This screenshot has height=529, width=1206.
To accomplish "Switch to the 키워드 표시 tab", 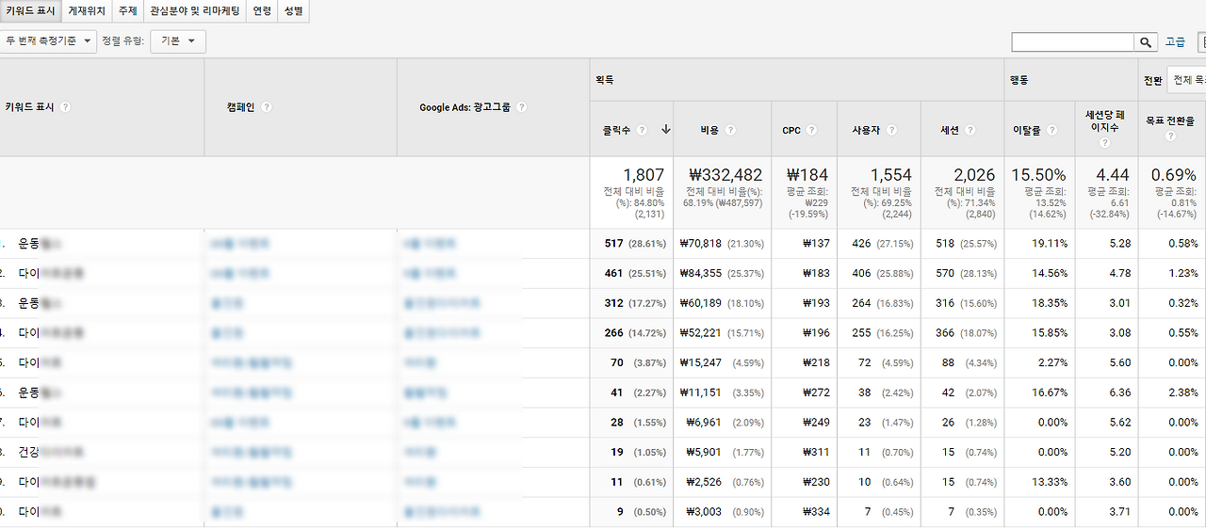I will (x=30, y=11).
